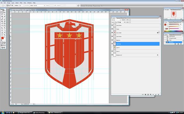Open the Layer menu
Viewport: 184px width, 114px height.
click(13, 3)
